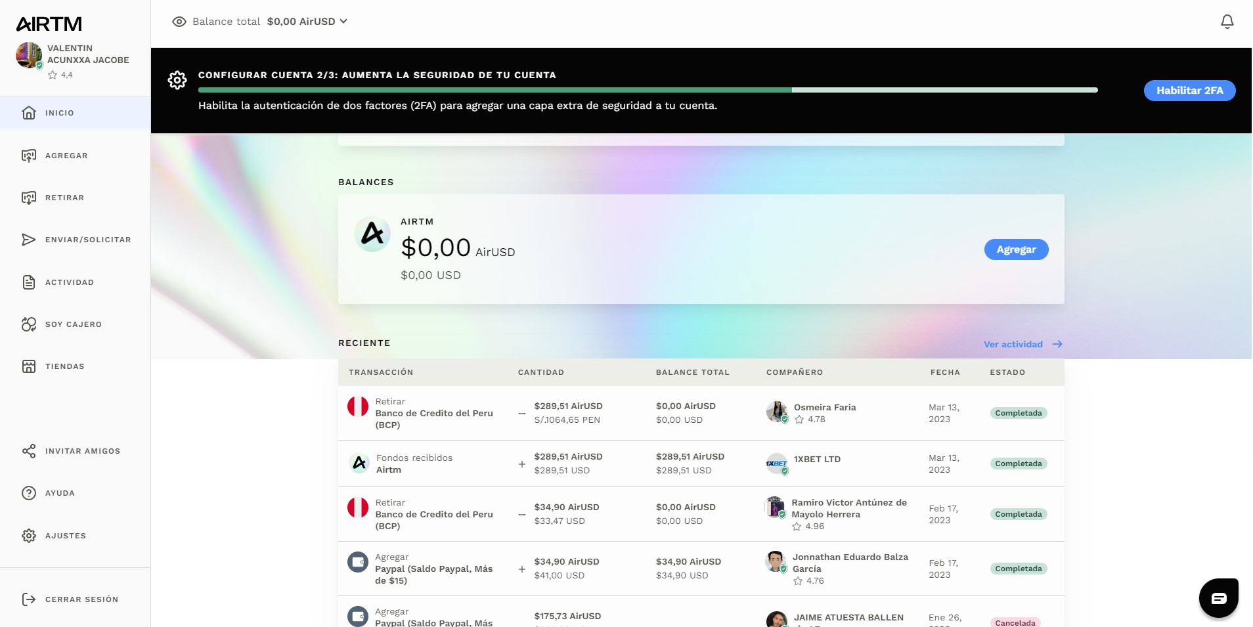The width and height of the screenshot is (1253, 627).
Task: Click the settings gear in setup banner
Action: point(177,80)
